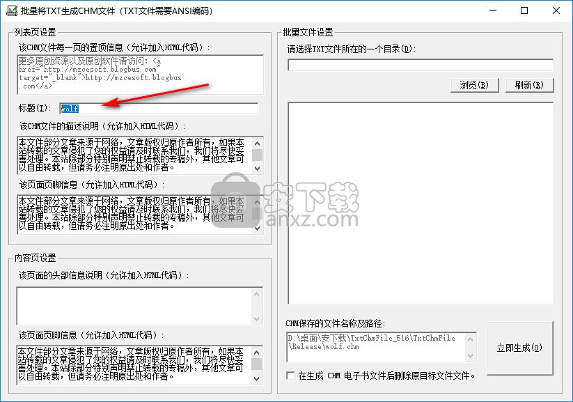Screen dimensions: 573x402
Task: Click up arrow of content header scrollbar
Action: tap(257, 294)
